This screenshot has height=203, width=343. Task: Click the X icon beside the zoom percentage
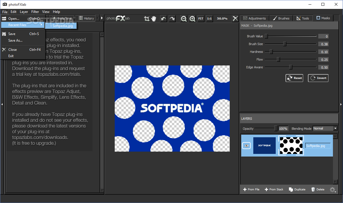pos(235,19)
